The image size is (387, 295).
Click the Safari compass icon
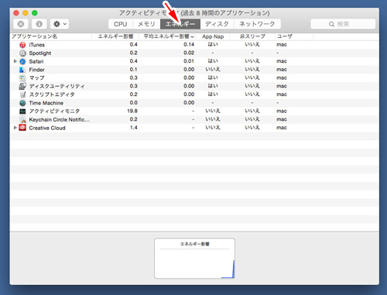[x=22, y=61]
